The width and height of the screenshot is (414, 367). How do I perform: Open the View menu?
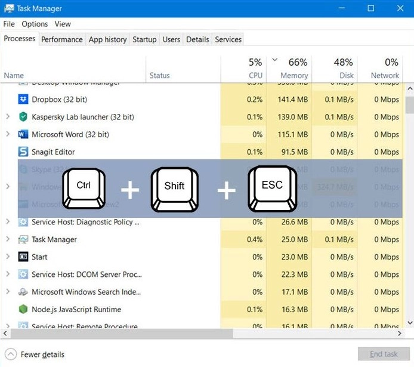(63, 24)
